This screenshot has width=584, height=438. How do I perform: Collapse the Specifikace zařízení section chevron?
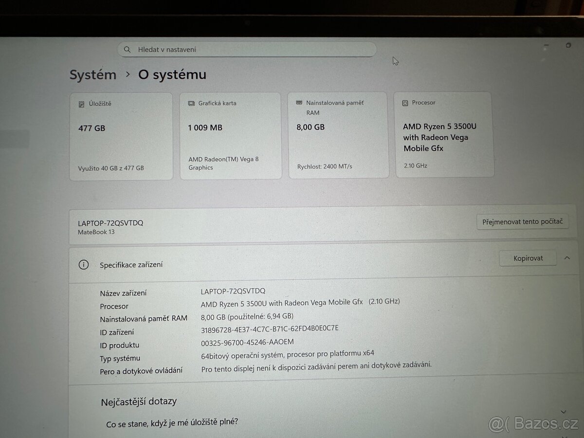567,258
